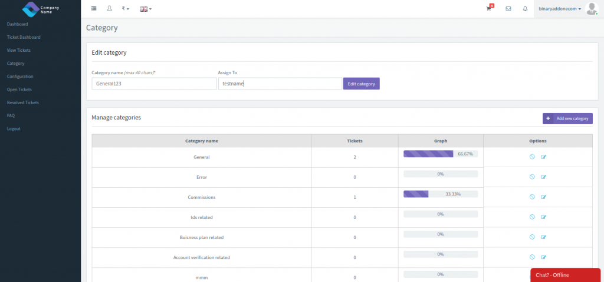Click Logout in the sidebar
604x282 pixels.
point(14,128)
